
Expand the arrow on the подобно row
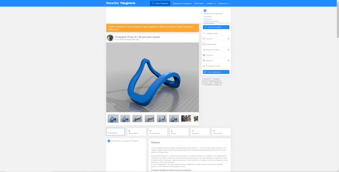pyautogui.click(x=228, y=39)
